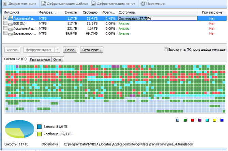Image resolution: width=228 pixels, height=151 pixels.
Task: Click the Емкость: 117 ГБ label
Action: 16,144
